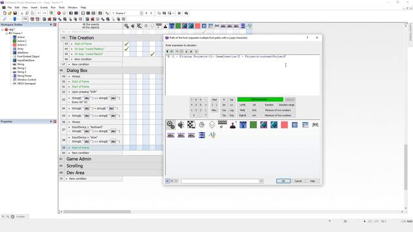The height and width of the screenshot is (232, 413).
Task: Select inputDataStore in workspace tree
Action: (x=26, y=60)
